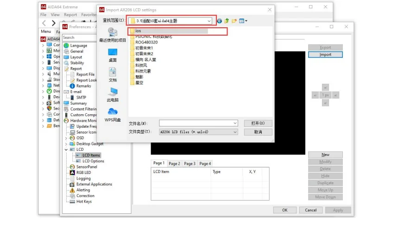The image size is (398, 229).
Task: Go to 桌面 desktop in places bar
Action: point(113,55)
